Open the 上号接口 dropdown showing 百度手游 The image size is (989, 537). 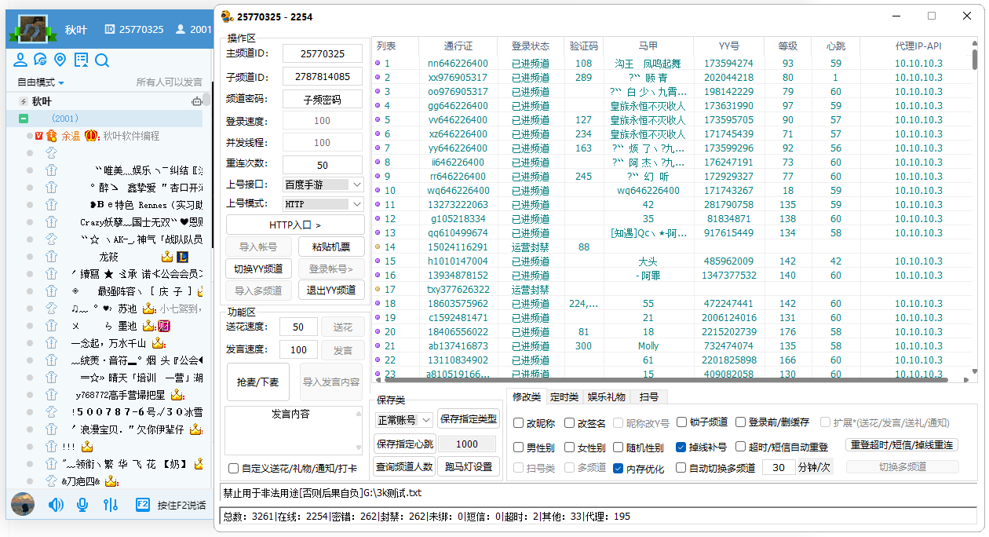tap(323, 184)
